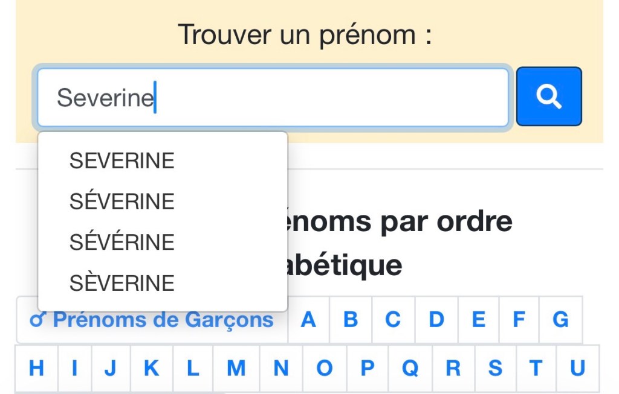Screen dimensions: 619x394
Task: Select the letter M entry
Action: click(x=236, y=368)
